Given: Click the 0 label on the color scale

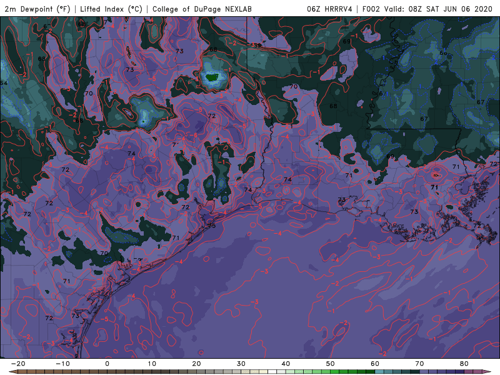Looking at the screenshot, I should (107, 364).
